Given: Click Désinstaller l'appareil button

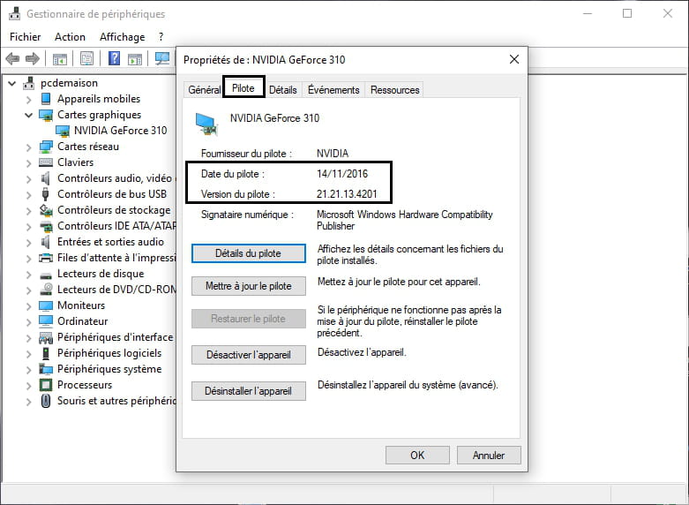Looking at the screenshot, I should click(249, 391).
